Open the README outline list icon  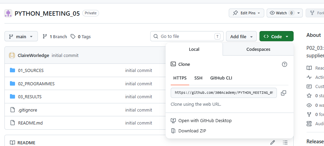[x=285, y=142]
